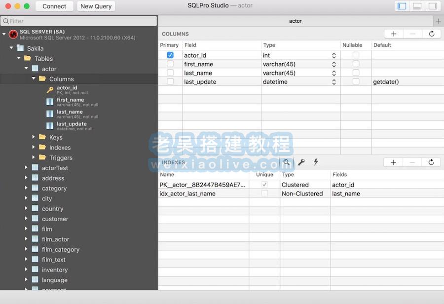Screen dimensions: 444x304
Task: Uncheck the Primary checkbox for actor_id
Action: click(x=169, y=55)
